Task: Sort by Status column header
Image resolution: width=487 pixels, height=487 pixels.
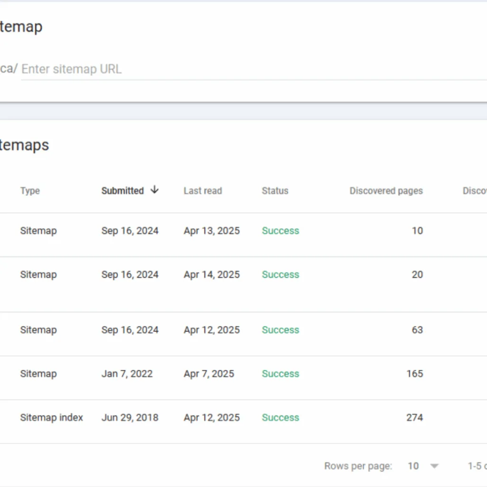Action: click(x=275, y=191)
